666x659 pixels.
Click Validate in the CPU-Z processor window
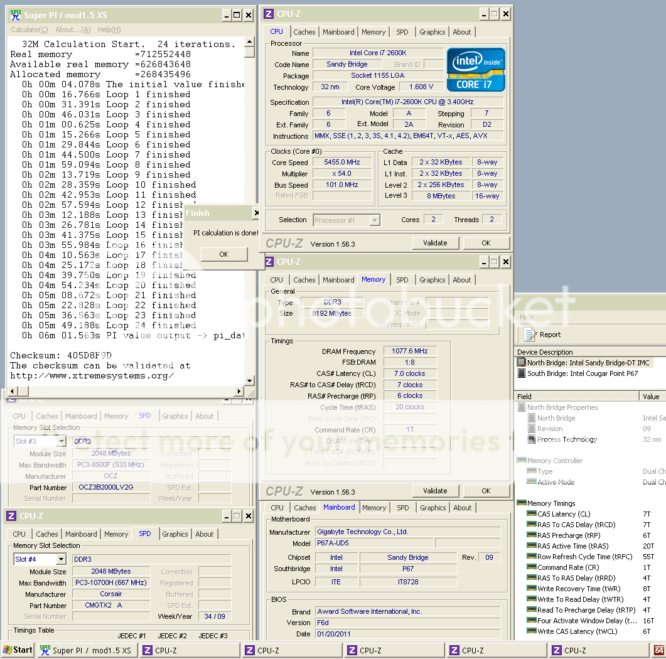[x=435, y=243]
